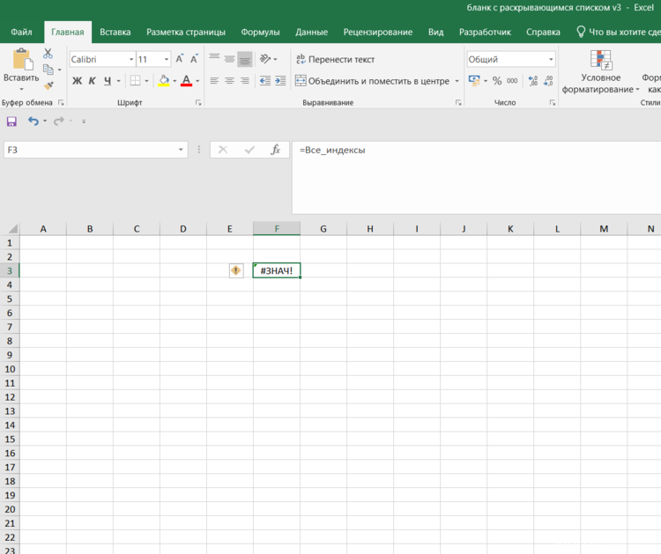Image resolution: width=661 pixels, height=554 pixels.
Task: Open Общий number format dropdown
Action: [x=551, y=59]
